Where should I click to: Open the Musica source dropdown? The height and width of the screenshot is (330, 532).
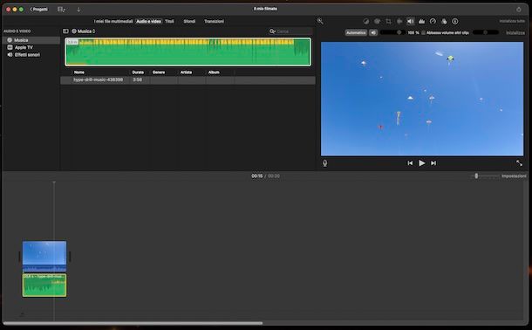click(x=84, y=31)
